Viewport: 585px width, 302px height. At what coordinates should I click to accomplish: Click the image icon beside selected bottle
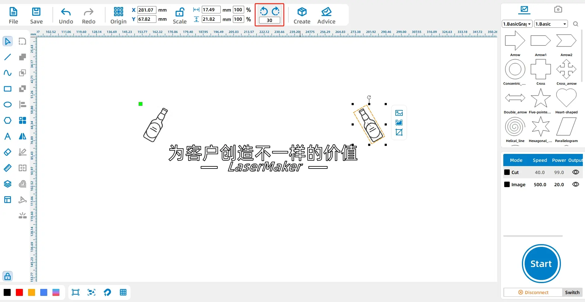coord(399,113)
